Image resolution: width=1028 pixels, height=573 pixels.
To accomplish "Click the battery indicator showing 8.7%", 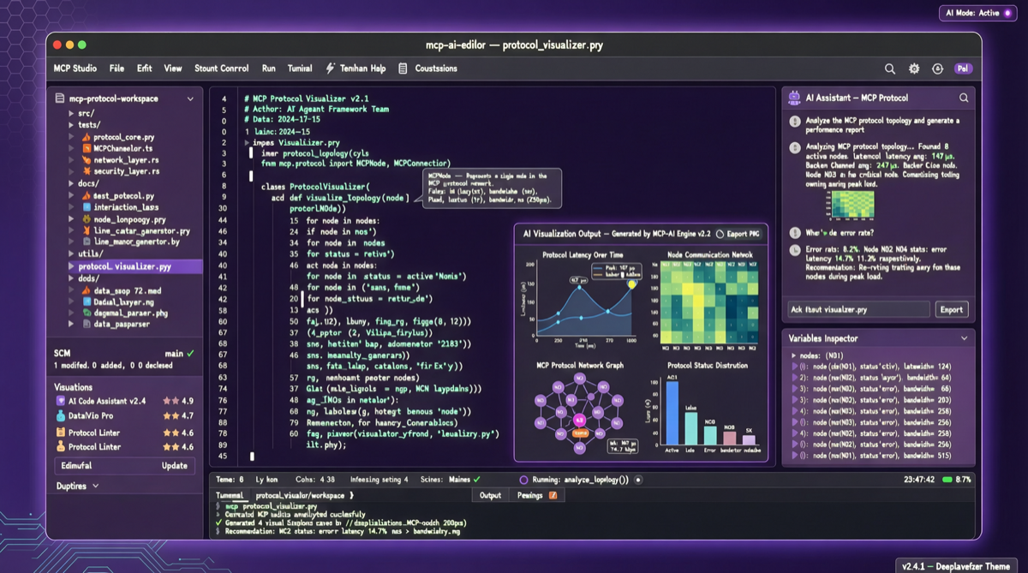I will [947, 480].
